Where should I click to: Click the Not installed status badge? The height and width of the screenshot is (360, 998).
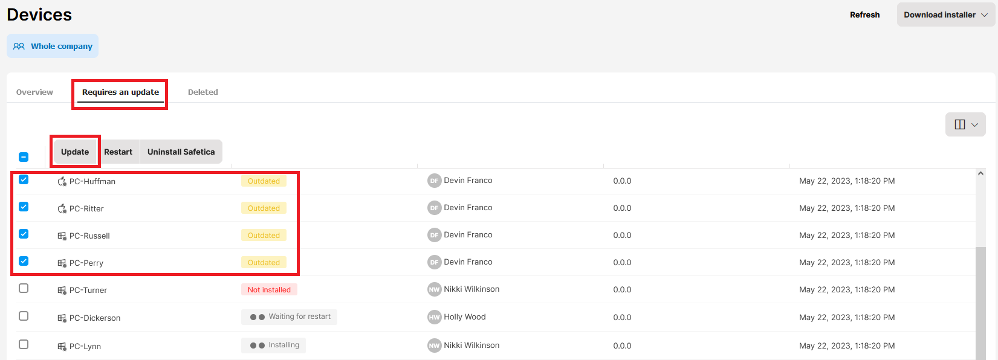tap(269, 290)
